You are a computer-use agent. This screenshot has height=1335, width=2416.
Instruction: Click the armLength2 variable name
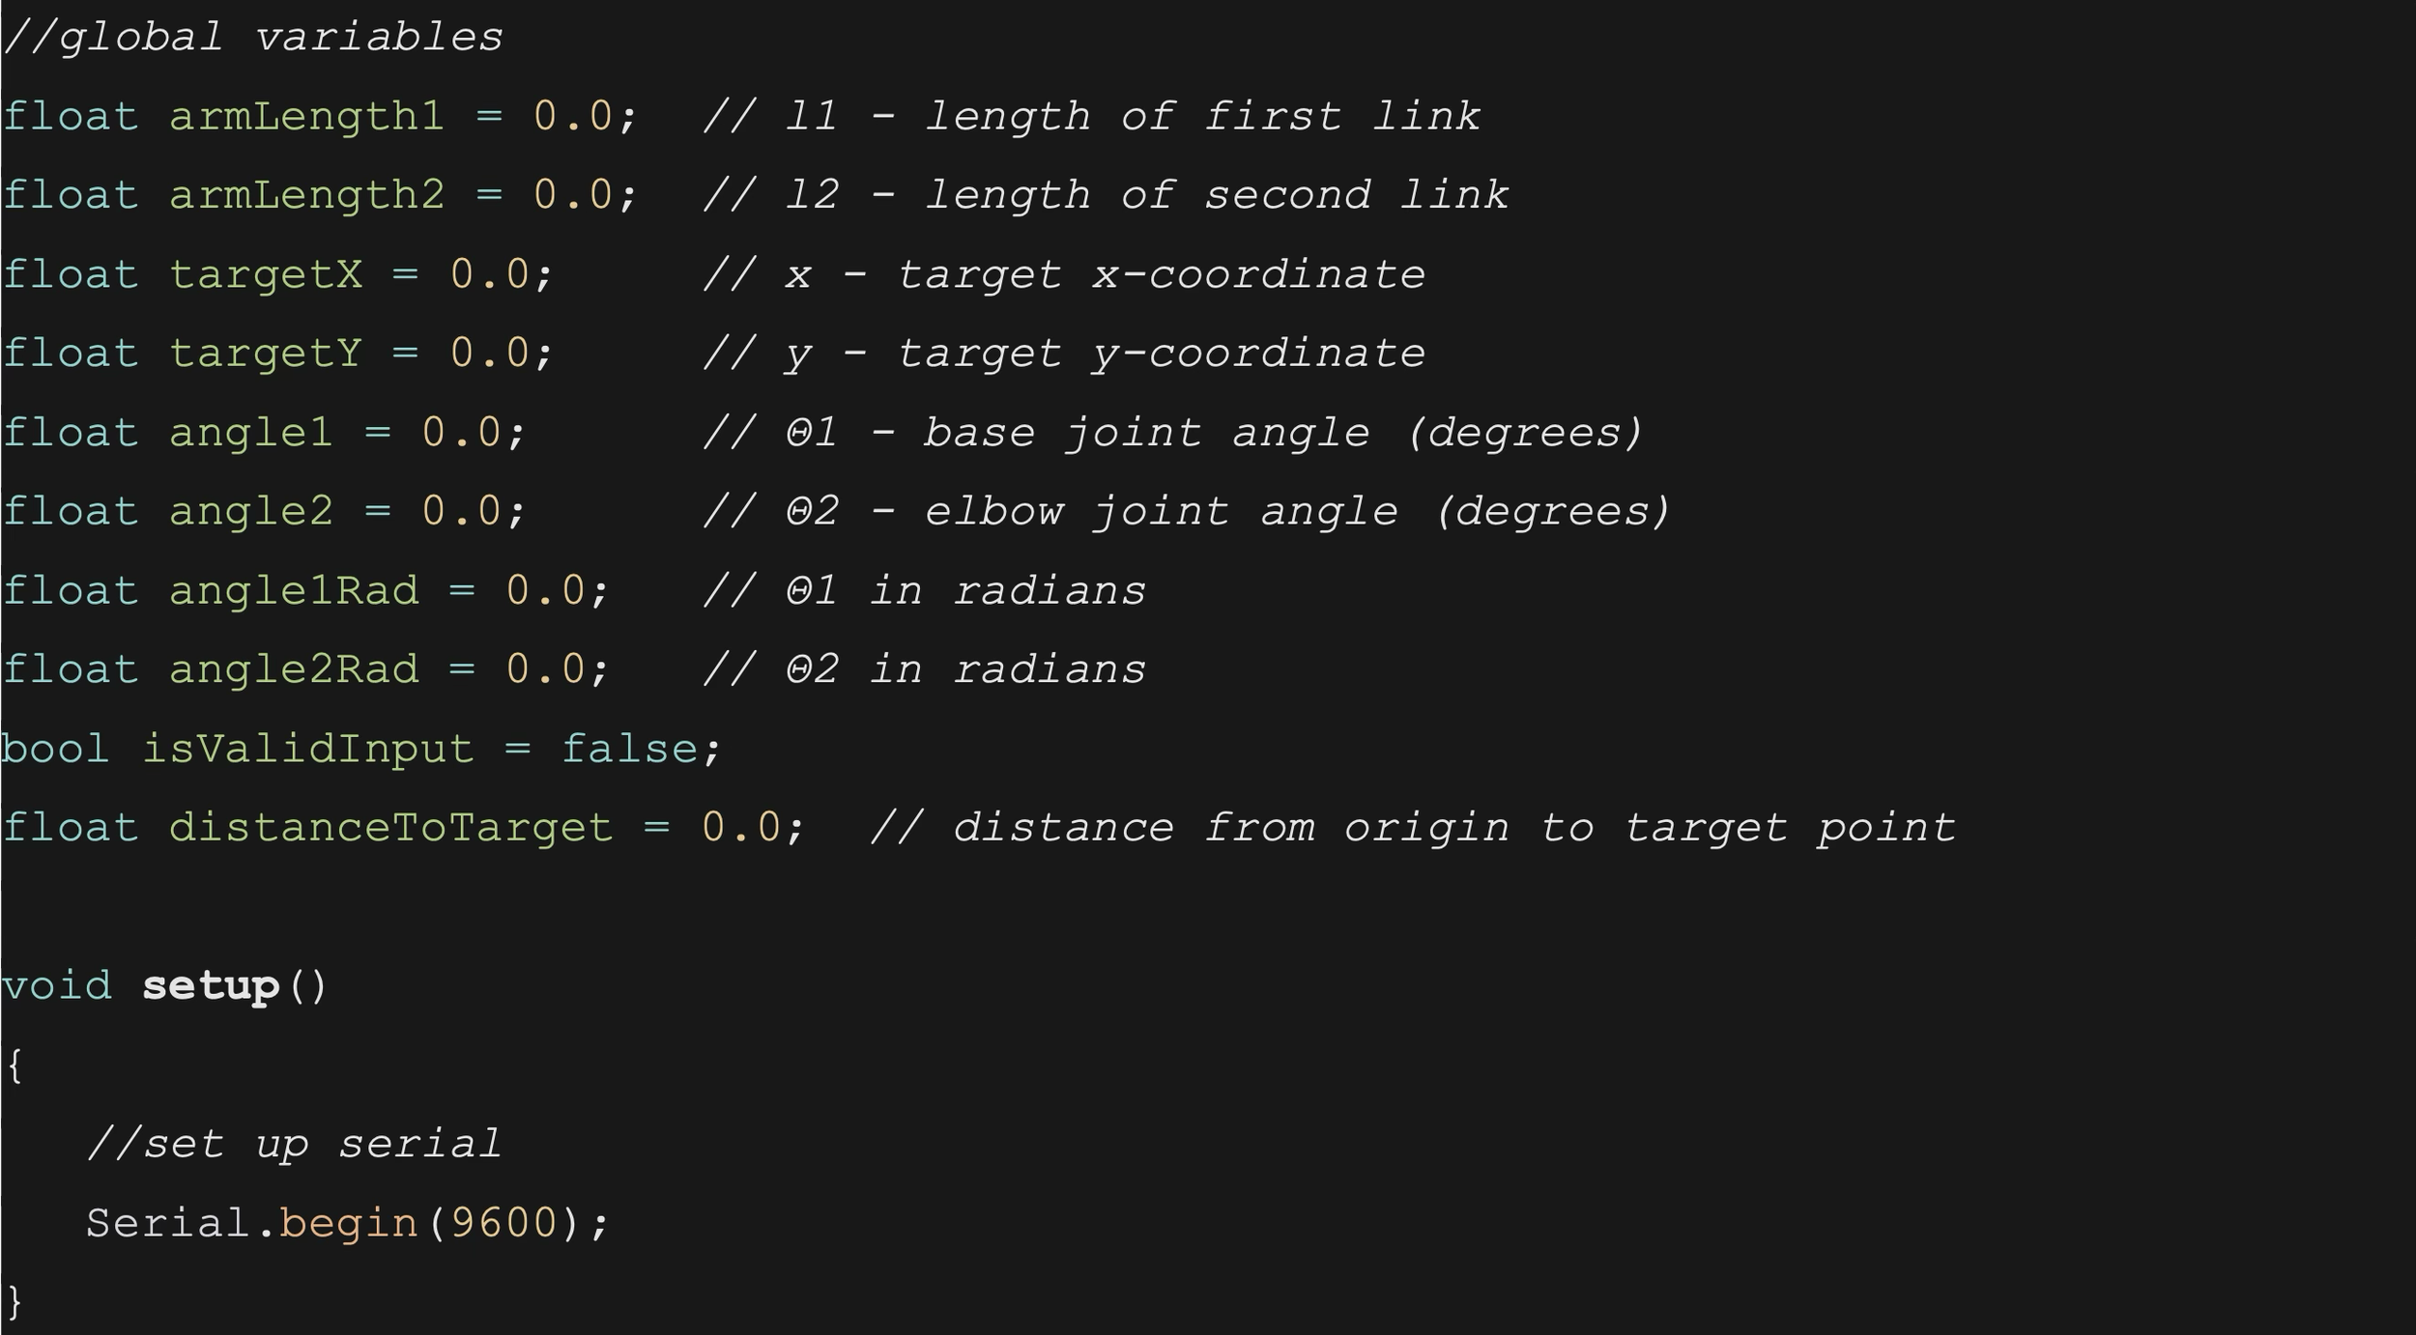[x=306, y=196]
